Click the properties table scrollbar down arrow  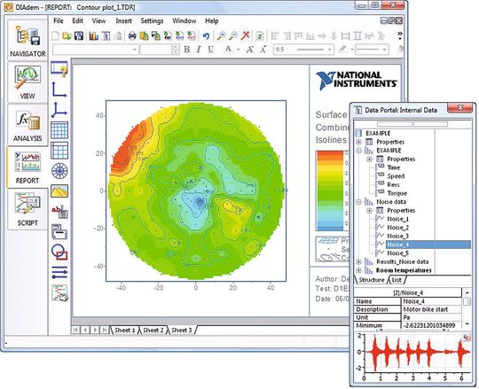pyautogui.click(x=467, y=323)
